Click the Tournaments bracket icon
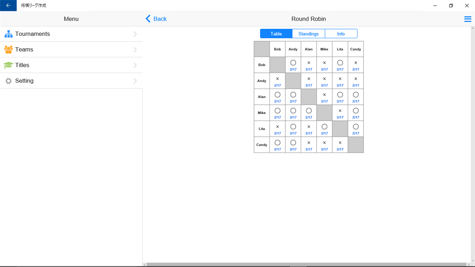The width and height of the screenshot is (475, 267). click(x=8, y=34)
